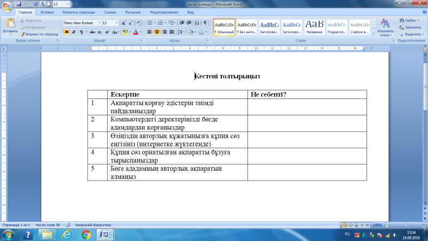Open the Вставка ribbon tab
This screenshot has height=241, width=428.
click(x=47, y=13)
